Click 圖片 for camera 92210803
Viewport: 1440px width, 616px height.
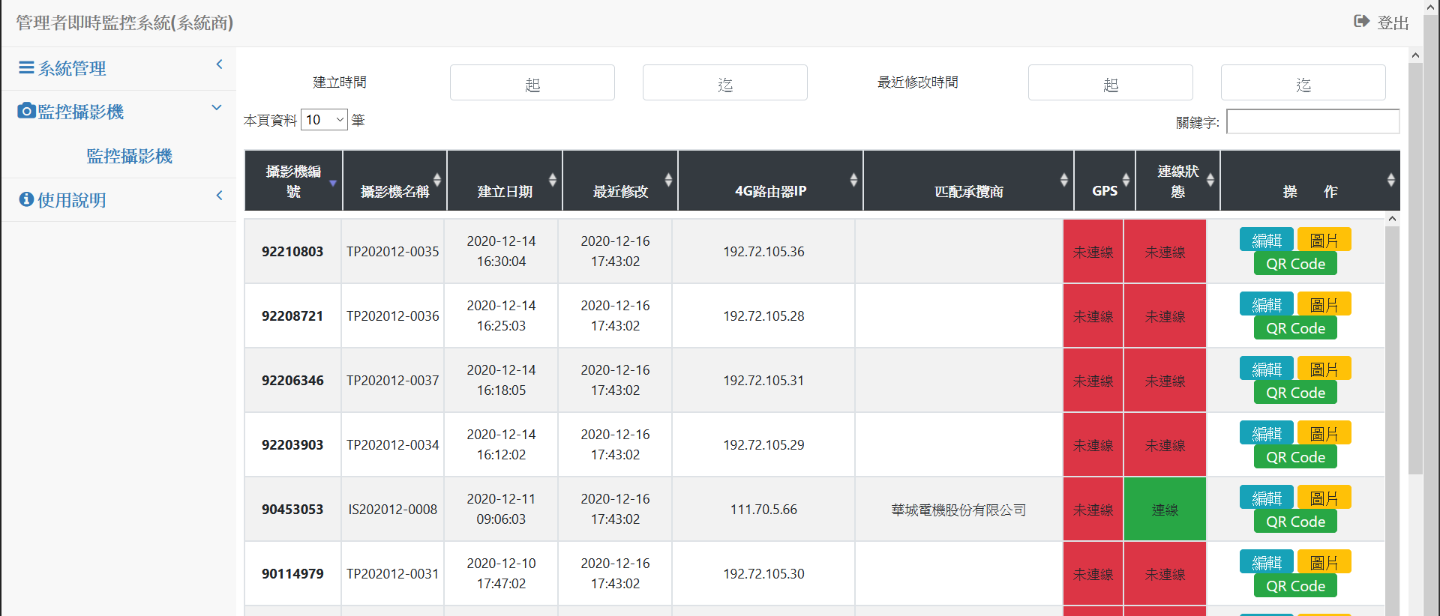[1324, 240]
